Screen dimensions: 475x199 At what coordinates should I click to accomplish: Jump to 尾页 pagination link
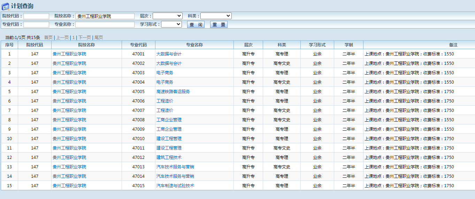(x=99, y=38)
